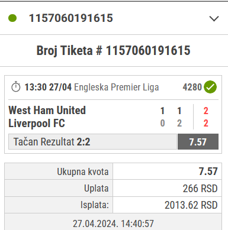Viewport: 228px width, 230px height.
Task: Click the match time 13:30 27/04
Action: coord(48,87)
